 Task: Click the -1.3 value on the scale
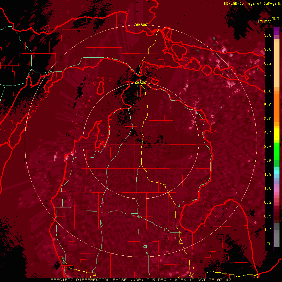267,230
